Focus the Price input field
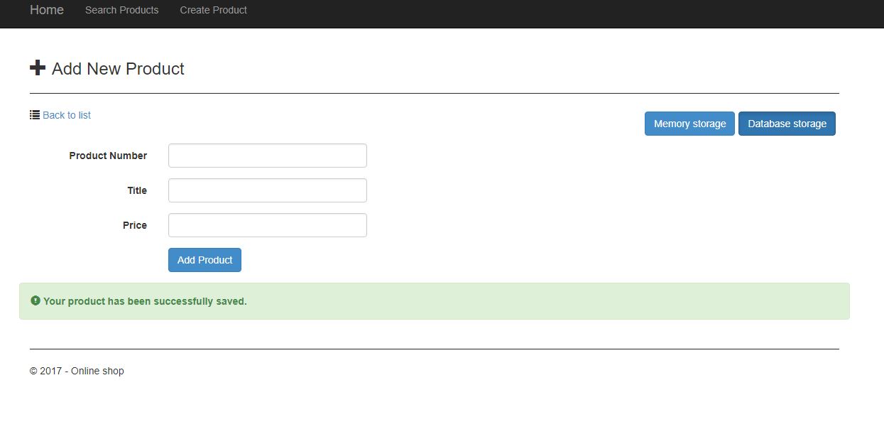The width and height of the screenshot is (884, 434). coord(267,224)
